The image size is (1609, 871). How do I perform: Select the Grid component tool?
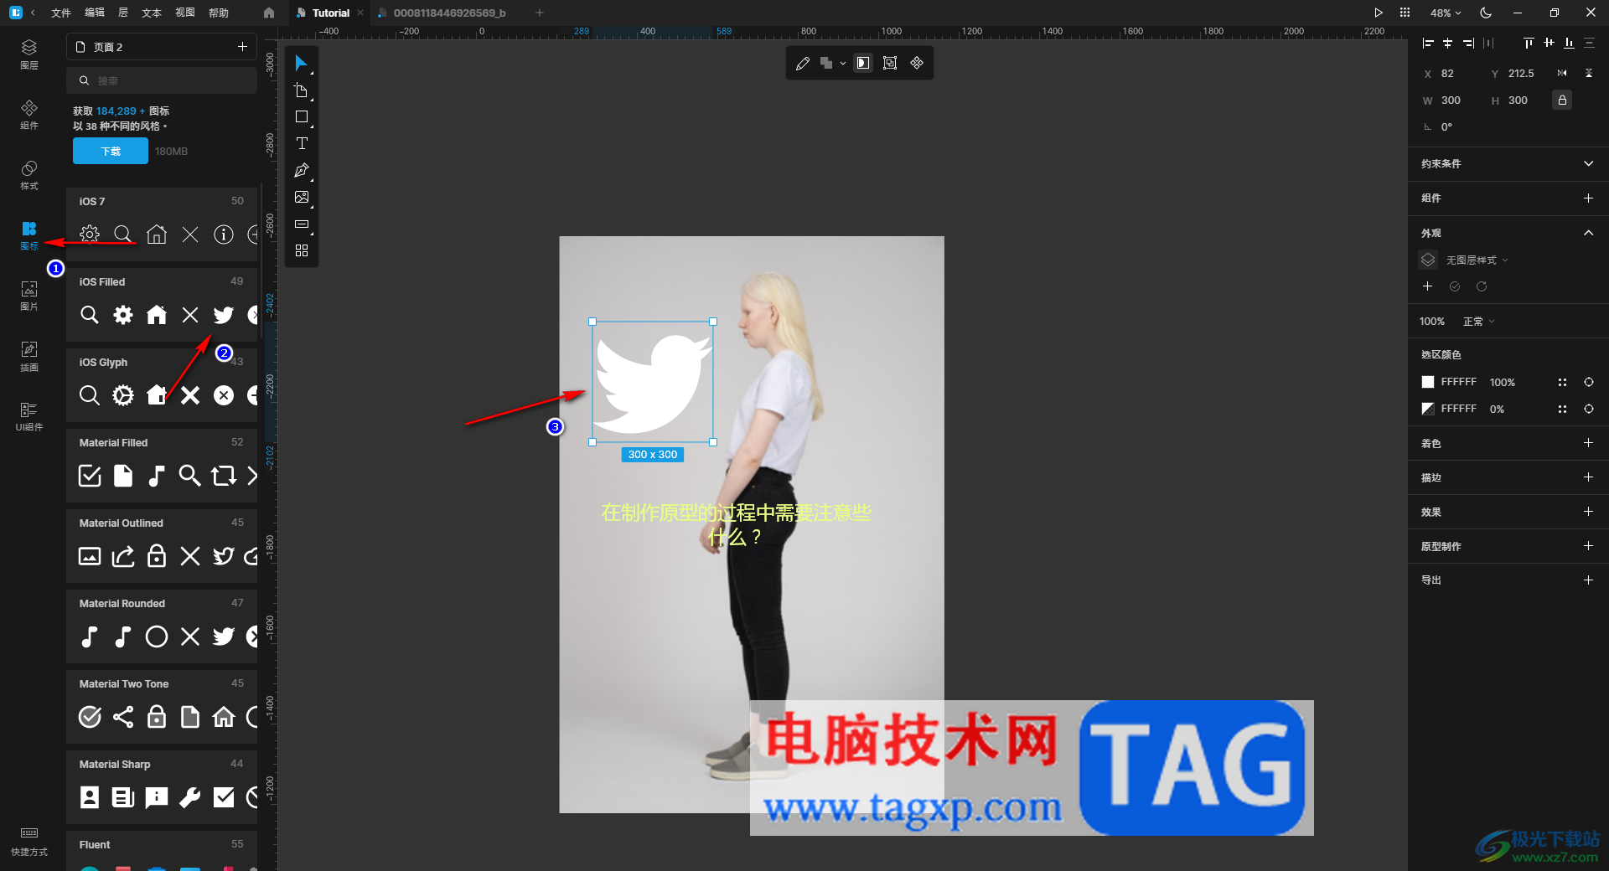302,250
